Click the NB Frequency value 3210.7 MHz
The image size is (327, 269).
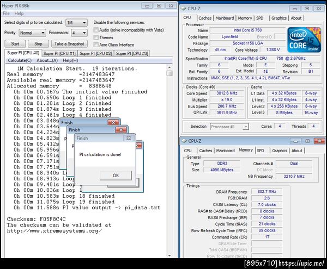pos(294,176)
